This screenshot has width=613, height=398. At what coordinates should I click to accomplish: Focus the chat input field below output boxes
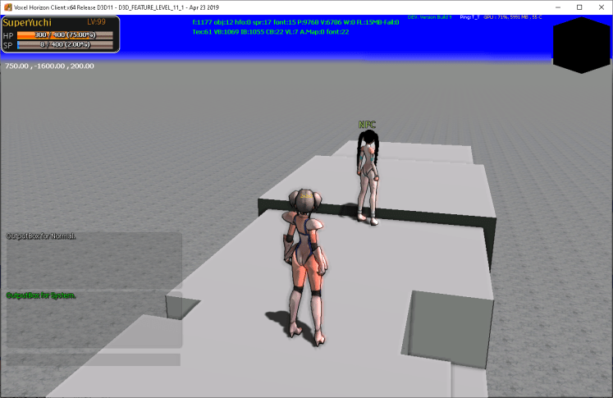[93, 359]
